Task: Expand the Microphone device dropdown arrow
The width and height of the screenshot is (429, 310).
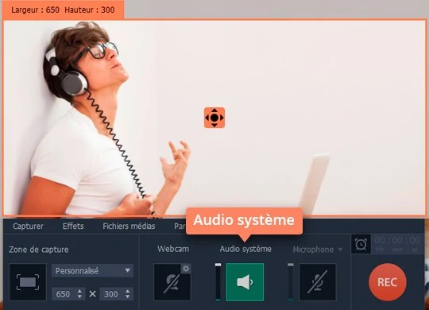Action: coord(340,250)
